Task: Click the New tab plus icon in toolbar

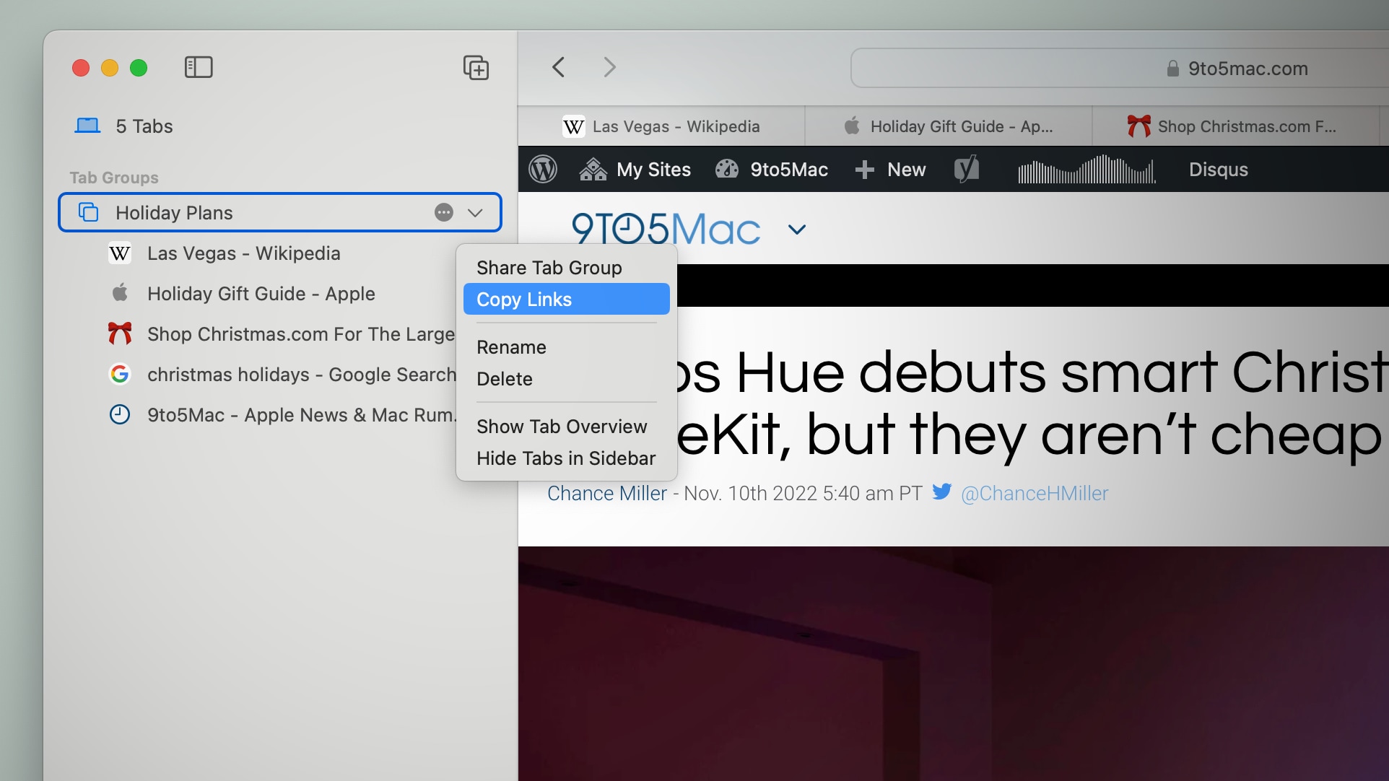Action: click(475, 66)
